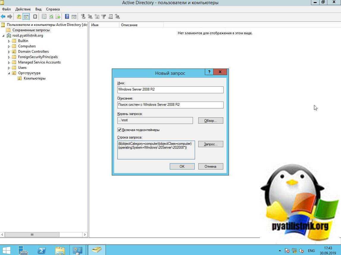
Task: Open filter options funnel icon
Action: [x=104, y=17]
